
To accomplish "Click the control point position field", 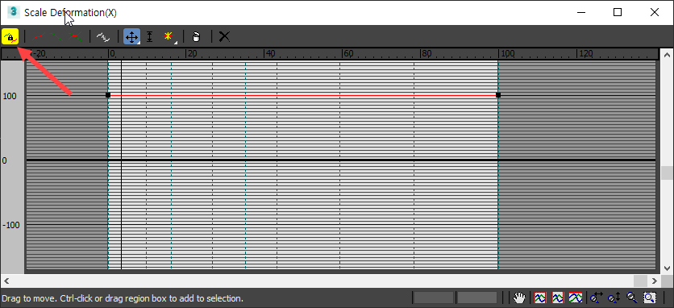I will coord(433,298).
